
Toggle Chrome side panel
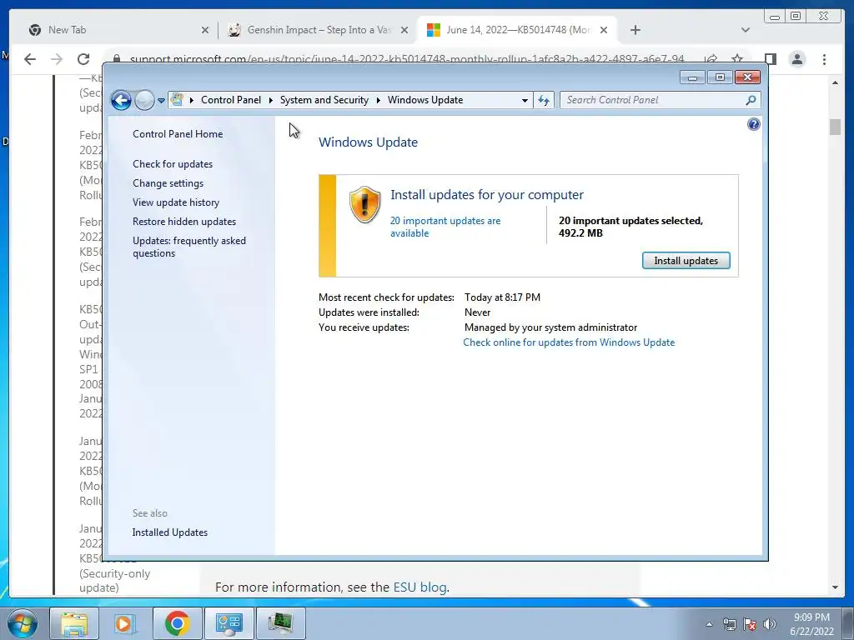click(770, 59)
